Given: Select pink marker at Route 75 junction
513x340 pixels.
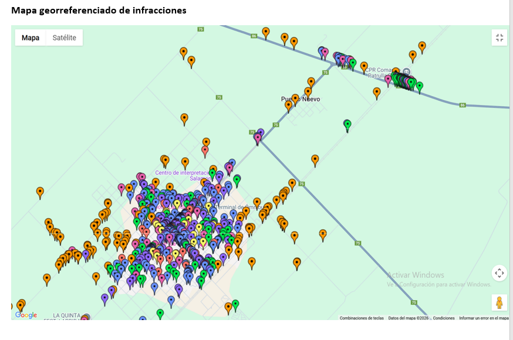Looking at the screenshot, I should click(257, 138).
